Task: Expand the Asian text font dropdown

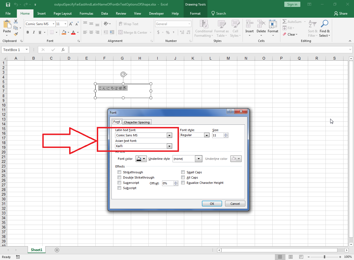Action: point(169,146)
